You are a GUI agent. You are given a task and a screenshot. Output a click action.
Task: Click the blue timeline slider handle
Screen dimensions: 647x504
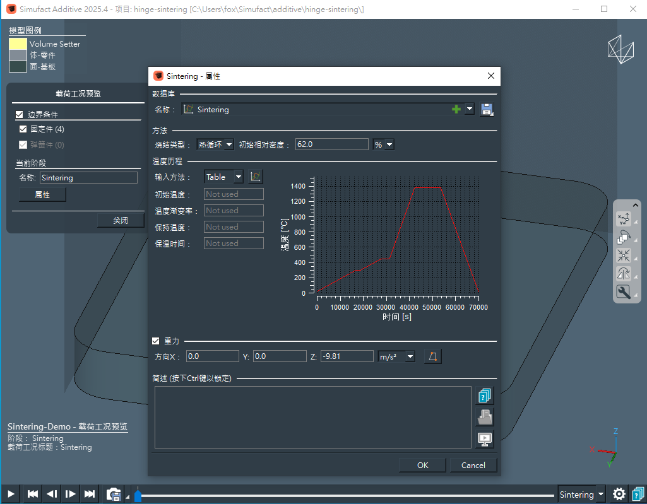coord(138,496)
